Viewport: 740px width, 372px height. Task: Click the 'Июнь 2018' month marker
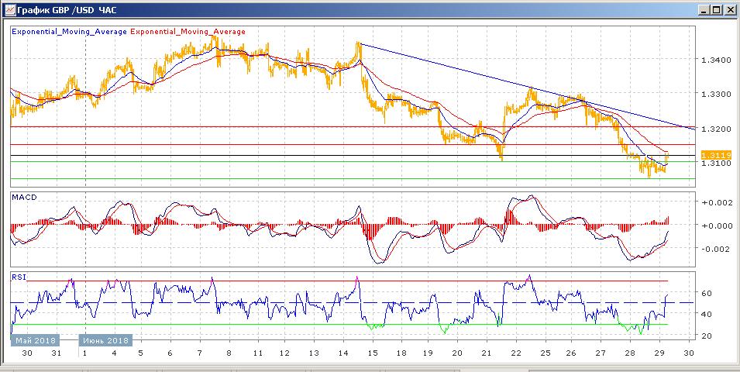105,340
